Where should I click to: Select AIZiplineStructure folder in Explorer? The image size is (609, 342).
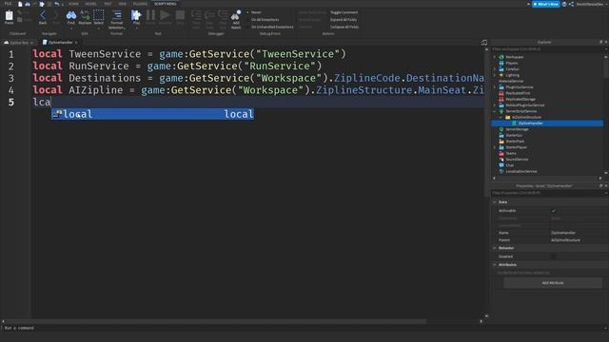[x=526, y=117]
